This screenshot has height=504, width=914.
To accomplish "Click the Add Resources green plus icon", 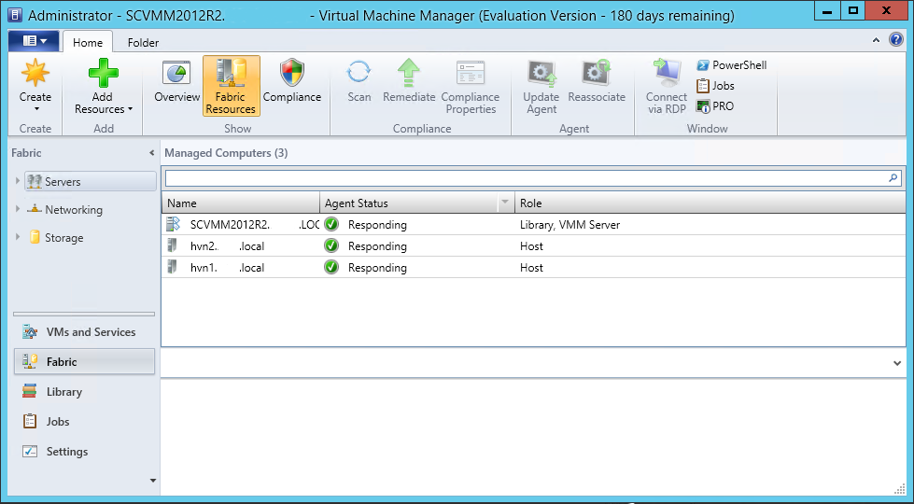I will point(104,73).
